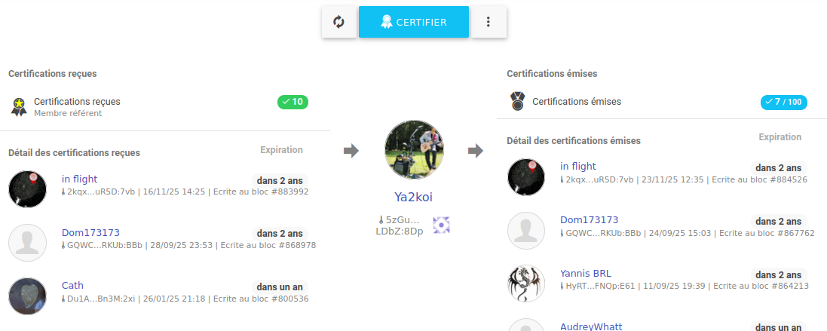The width and height of the screenshot is (827, 331).
Task: Open Dom173173 in received certifications list
Action: pyautogui.click(x=90, y=232)
